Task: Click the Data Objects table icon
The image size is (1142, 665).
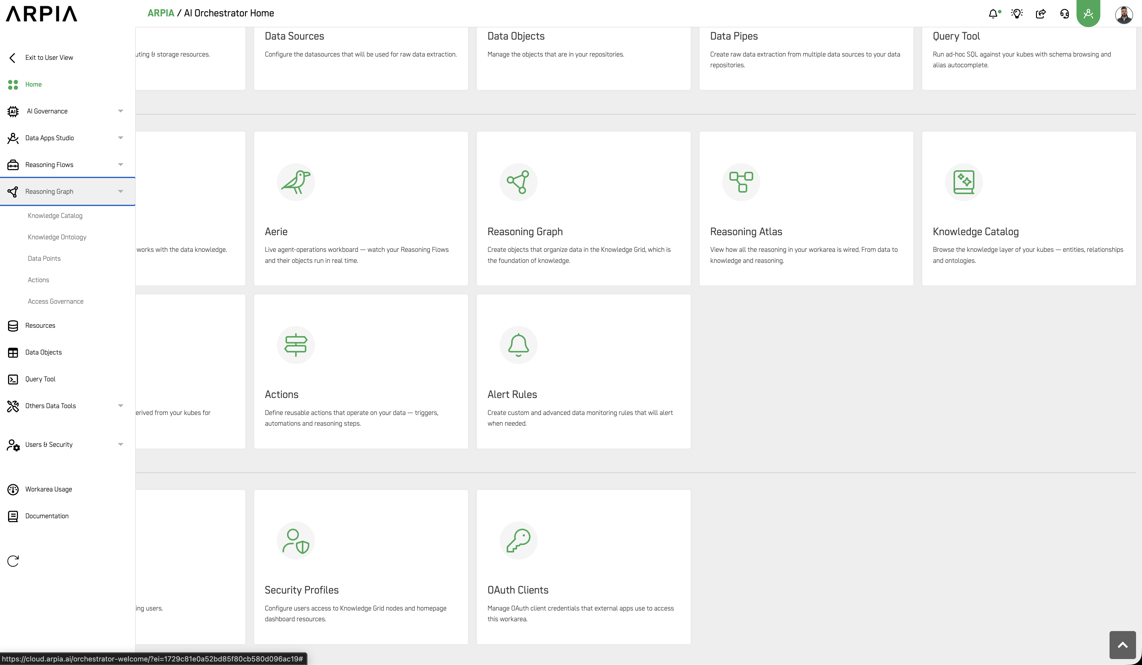Action: 13,352
